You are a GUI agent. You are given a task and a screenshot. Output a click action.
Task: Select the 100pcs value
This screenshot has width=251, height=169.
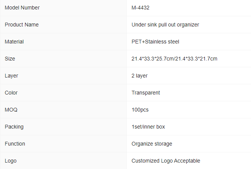[x=140, y=110]
